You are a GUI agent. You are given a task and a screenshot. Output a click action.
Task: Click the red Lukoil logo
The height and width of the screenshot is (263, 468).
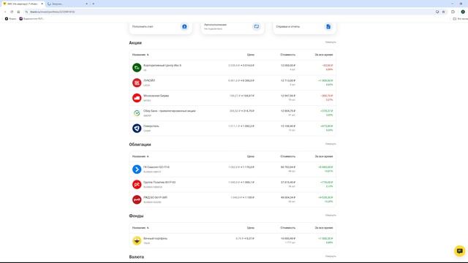coord(137,83)
